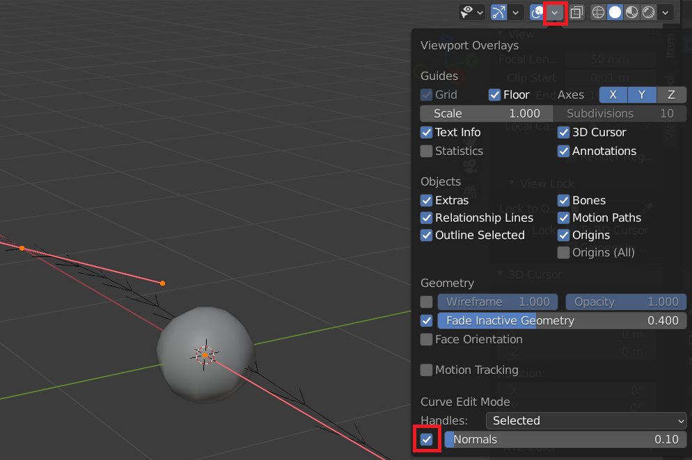Image resolution: width=692 pixels, height=460 pixels.
Task: Switch to wireframe shading mode
Action: (598, 13)
